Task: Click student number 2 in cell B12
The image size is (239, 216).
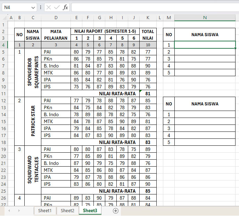Action: click(x=19, y=101)
